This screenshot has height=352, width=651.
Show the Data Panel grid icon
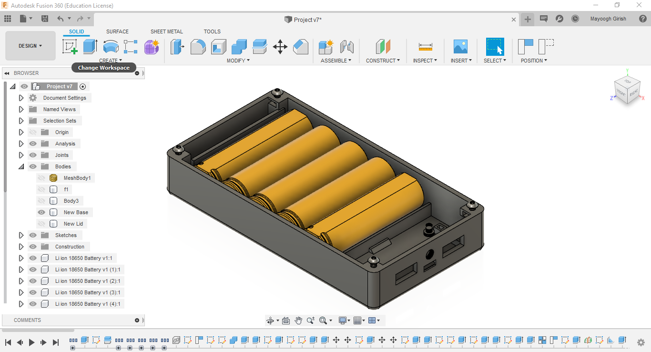(x=8, y=19)
